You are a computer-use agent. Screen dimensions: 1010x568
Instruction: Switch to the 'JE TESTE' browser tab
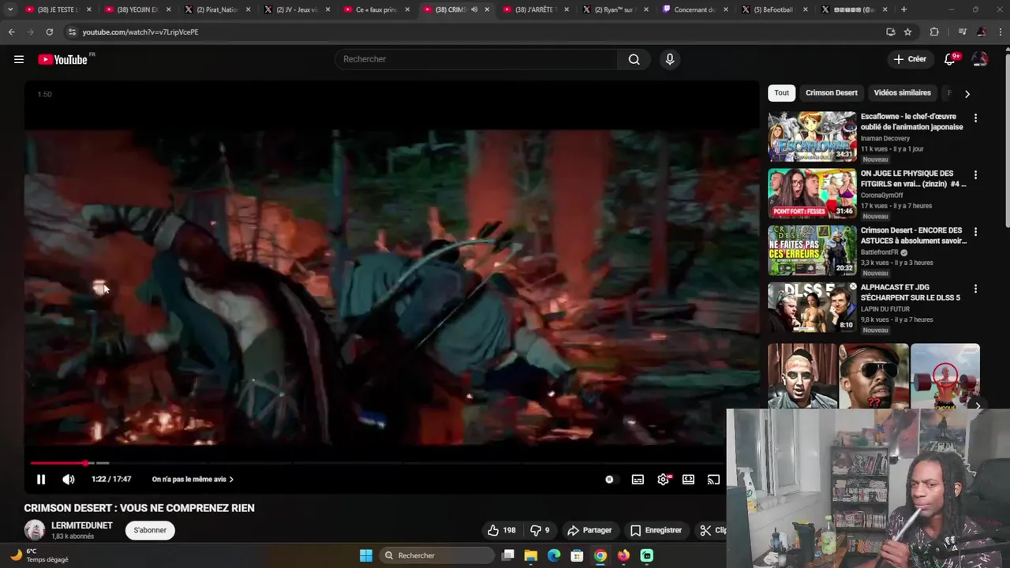click(58, 9)
